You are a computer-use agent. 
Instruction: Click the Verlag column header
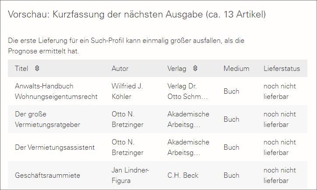[177, 68]
